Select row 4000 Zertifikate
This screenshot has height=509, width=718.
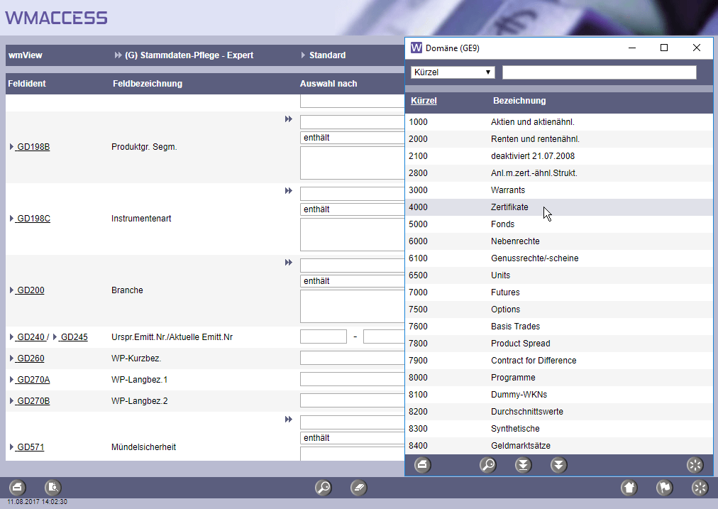point(559,207)
